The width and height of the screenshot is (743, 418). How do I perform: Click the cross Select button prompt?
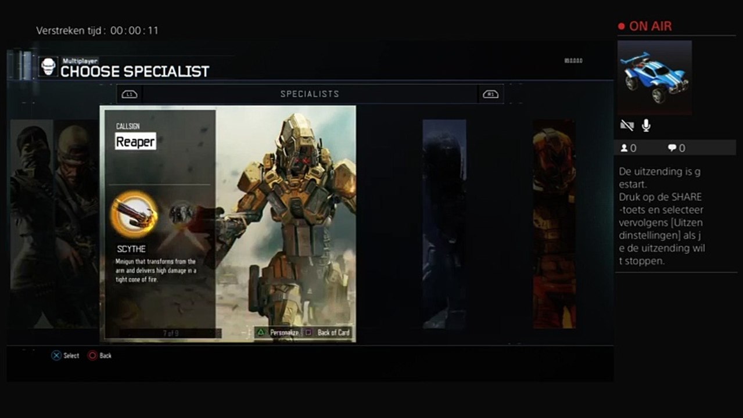65,355
